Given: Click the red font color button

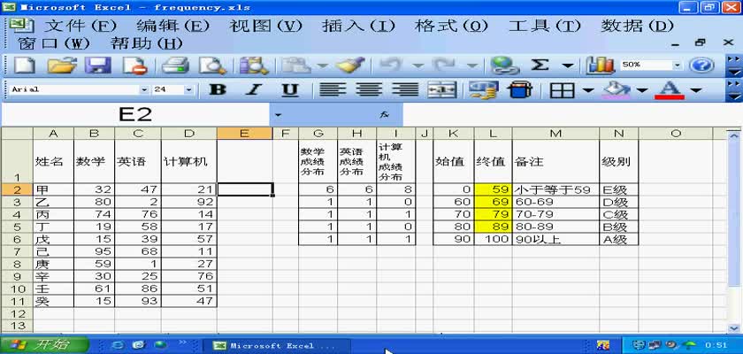Looking at the screenshot, I should pyautogui.click(x=670, y=89).
